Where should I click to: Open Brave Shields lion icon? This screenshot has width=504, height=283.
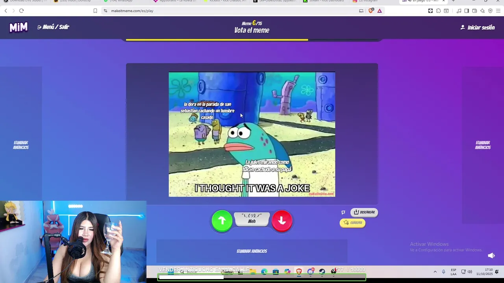coord(371,11)
